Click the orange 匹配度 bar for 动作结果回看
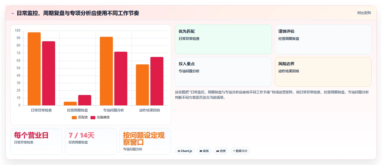This screenshot has height=165, width=382. click(x=142, y=85)
